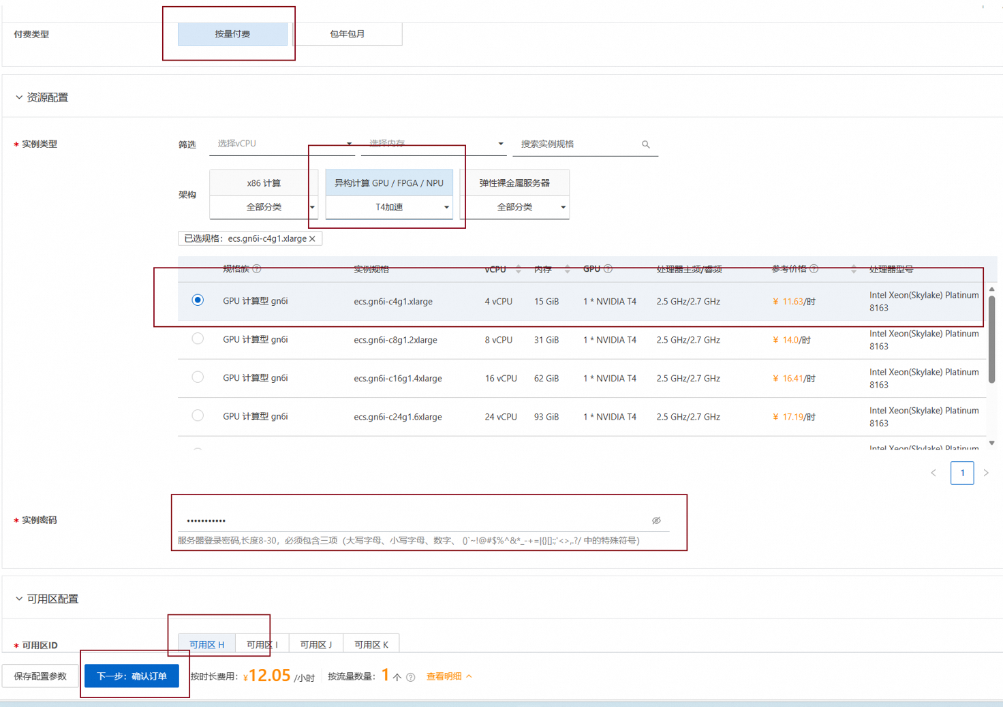1003x707 pixels.
Task: Open the T4加速 category dropdown
Action: (389, 207)
